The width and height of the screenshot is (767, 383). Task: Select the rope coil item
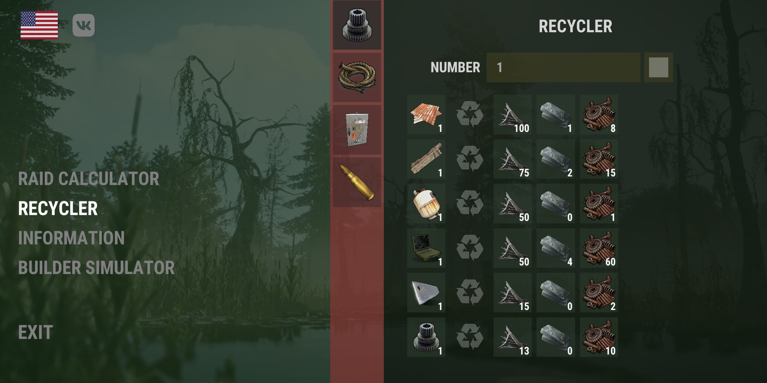pyautogui.click(x=357, y=77)
